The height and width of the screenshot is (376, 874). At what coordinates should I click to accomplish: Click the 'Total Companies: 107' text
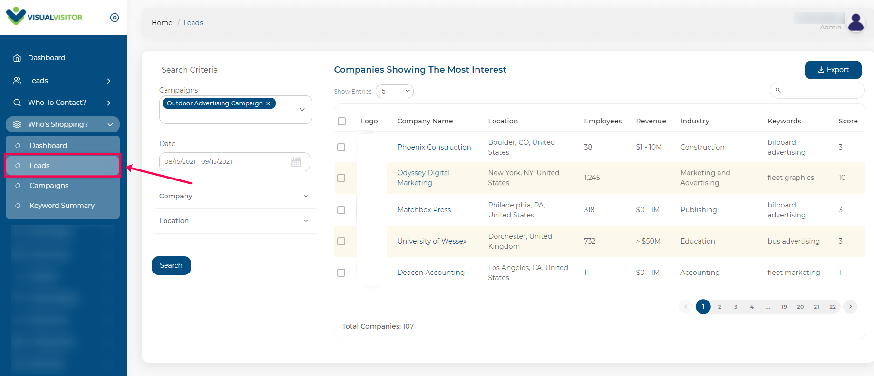[x=378, y=326]
